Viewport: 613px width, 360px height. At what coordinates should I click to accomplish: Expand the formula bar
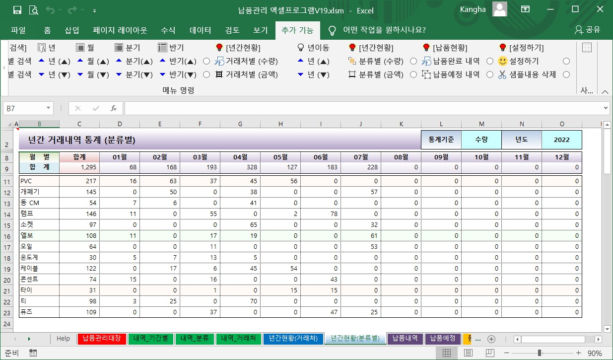(x=606, y=108)
